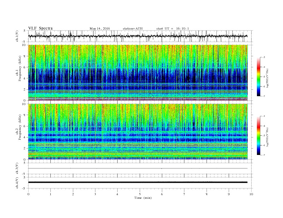Select the "May 14, 2016" date text
The width and height of the screenshot is (283, 218).
point(100,28)
